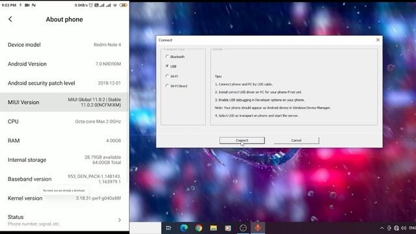Tap the MIUI Version row
Screen dimensions: 416x234
[x=64, y=102]
